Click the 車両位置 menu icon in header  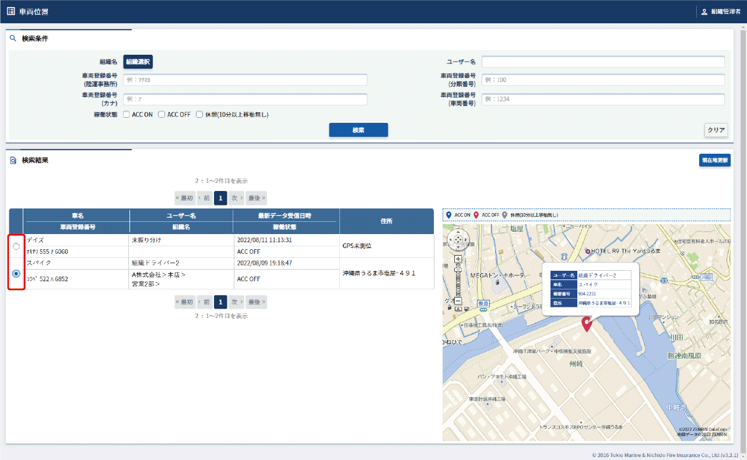coord(10,11)
